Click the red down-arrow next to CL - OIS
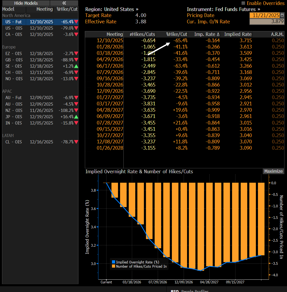This screenshot has width=287, height=292. tap(76, 142)
